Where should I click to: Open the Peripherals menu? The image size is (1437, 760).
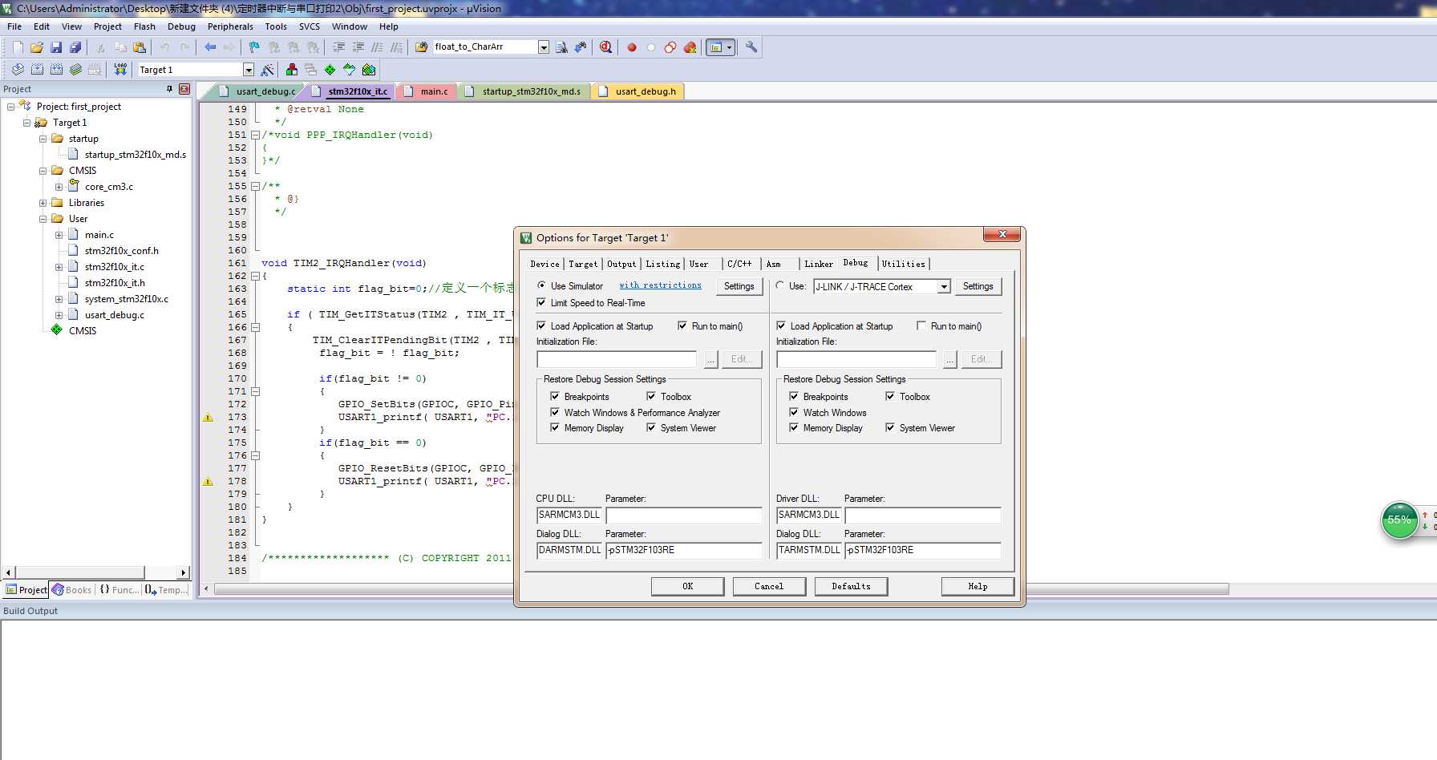tap(230, 26)
